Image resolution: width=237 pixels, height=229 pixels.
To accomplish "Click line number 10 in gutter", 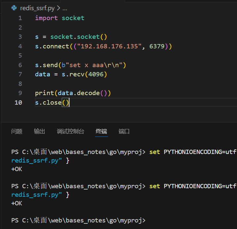I will (18, 103).
